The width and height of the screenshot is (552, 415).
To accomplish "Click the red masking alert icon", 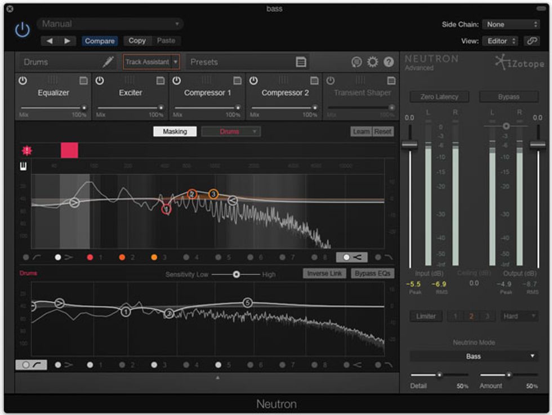I will coord(27,151).
